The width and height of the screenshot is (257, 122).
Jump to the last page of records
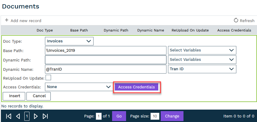pos(45,116)
